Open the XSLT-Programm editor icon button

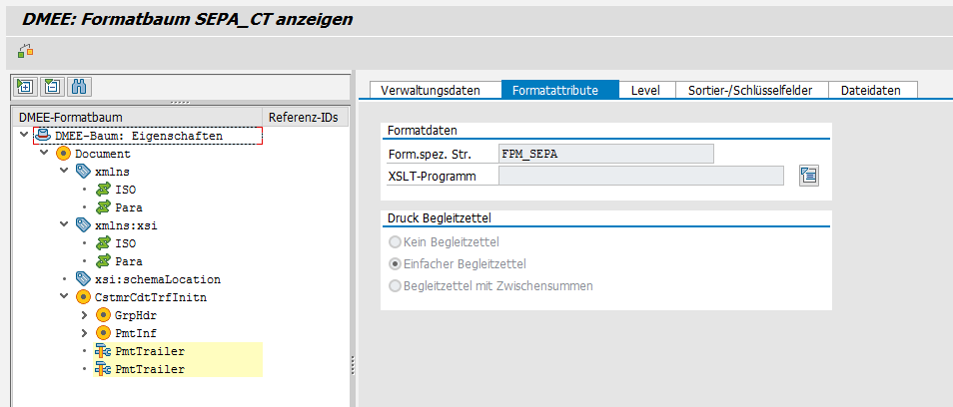tap(809, 176)
